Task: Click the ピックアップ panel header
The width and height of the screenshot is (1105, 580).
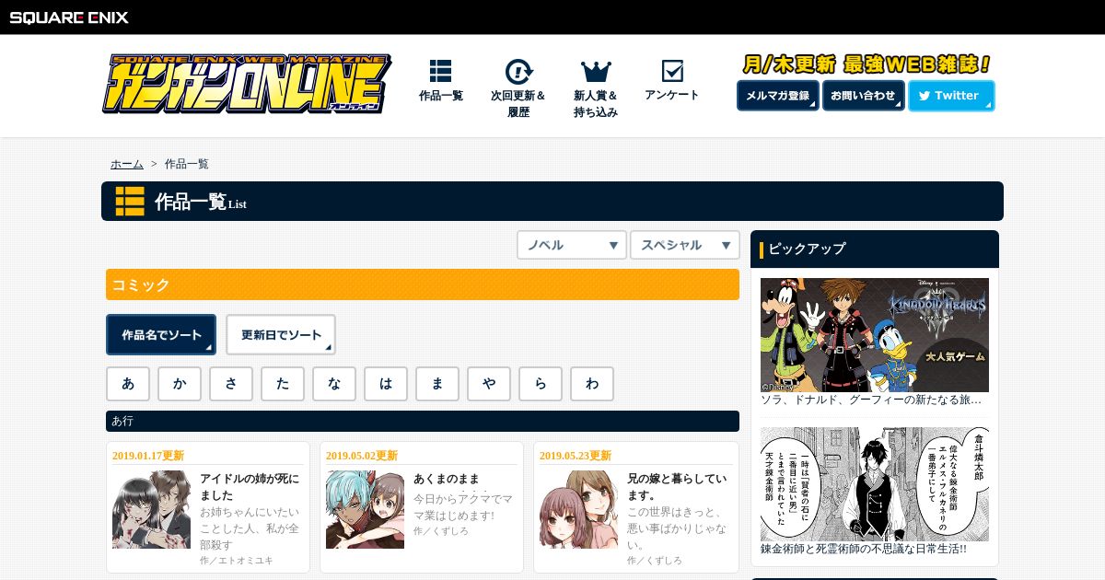Action: coord(875,249)
